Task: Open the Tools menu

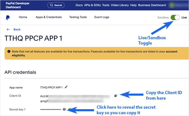Action: click(106, 5)
